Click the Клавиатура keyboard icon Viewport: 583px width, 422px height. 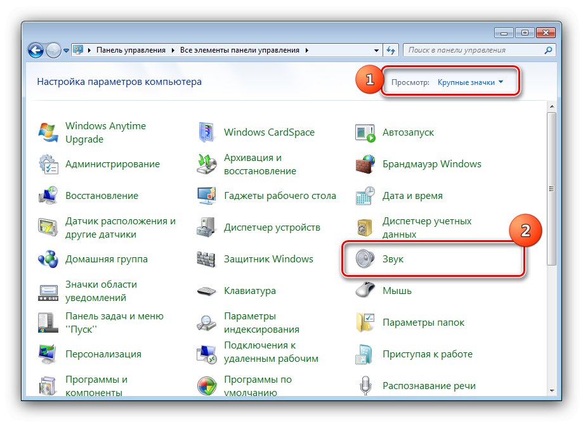[207, 291]
